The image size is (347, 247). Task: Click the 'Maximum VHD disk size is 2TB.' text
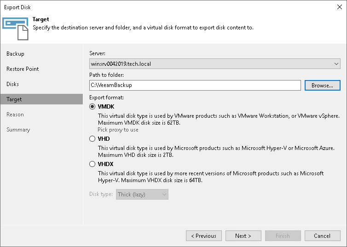pos(136,155)
